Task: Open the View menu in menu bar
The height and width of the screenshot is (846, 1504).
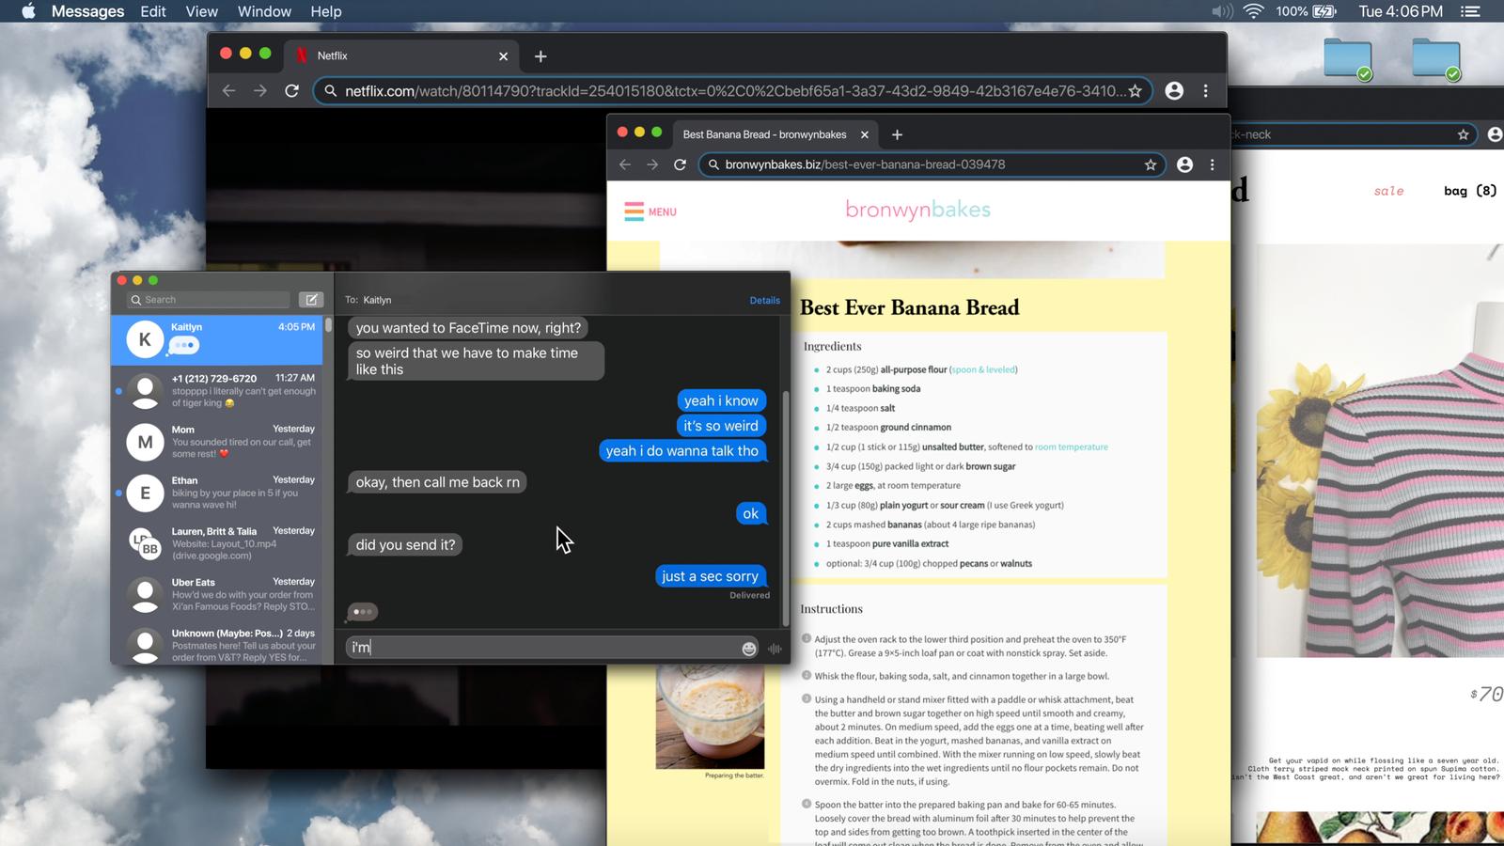Action: [201, 11]
